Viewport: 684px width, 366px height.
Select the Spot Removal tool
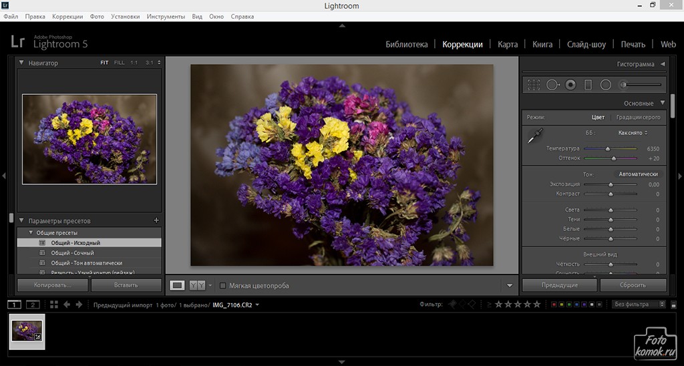pyautogui.click(x=552, y=85)
